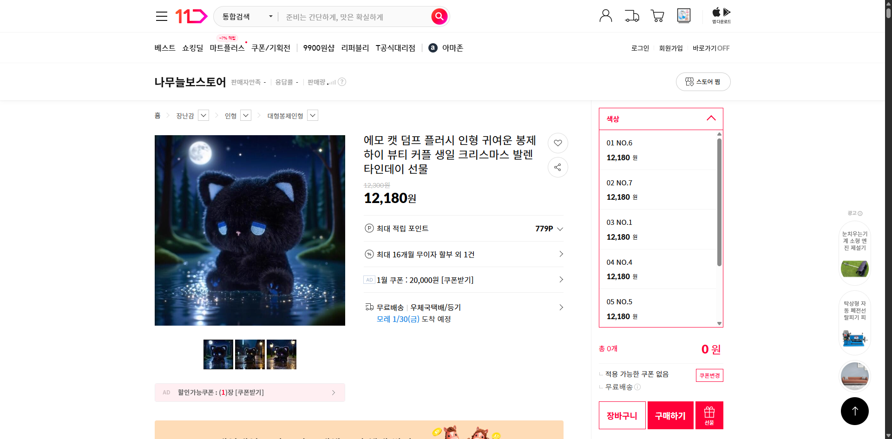Share the product via the share icon
This screenshot has width=892, height=439.
[557, 167]
